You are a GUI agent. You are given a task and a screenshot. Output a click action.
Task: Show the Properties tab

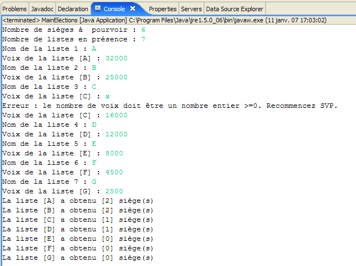tap(163, 9)
